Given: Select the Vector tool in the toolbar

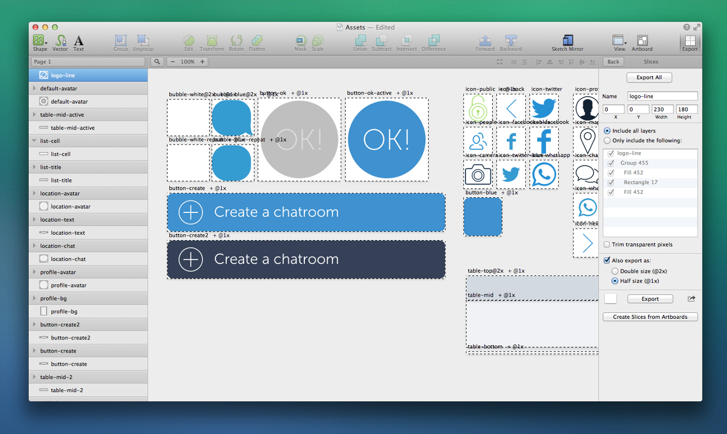Looking at the screenshot, I should click(60, 41).
